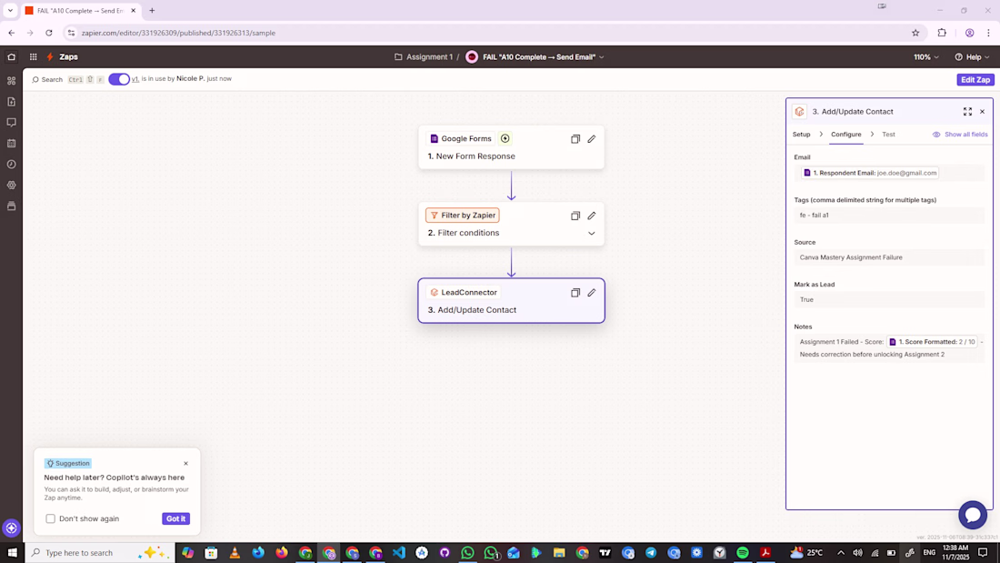
Task: Duplicate the Google Forms step
Action: [575, 139]
